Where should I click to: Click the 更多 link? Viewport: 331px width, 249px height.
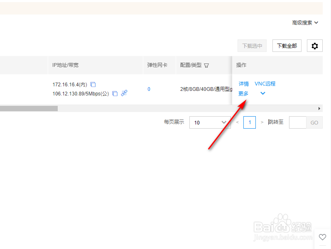coord(243,93)
